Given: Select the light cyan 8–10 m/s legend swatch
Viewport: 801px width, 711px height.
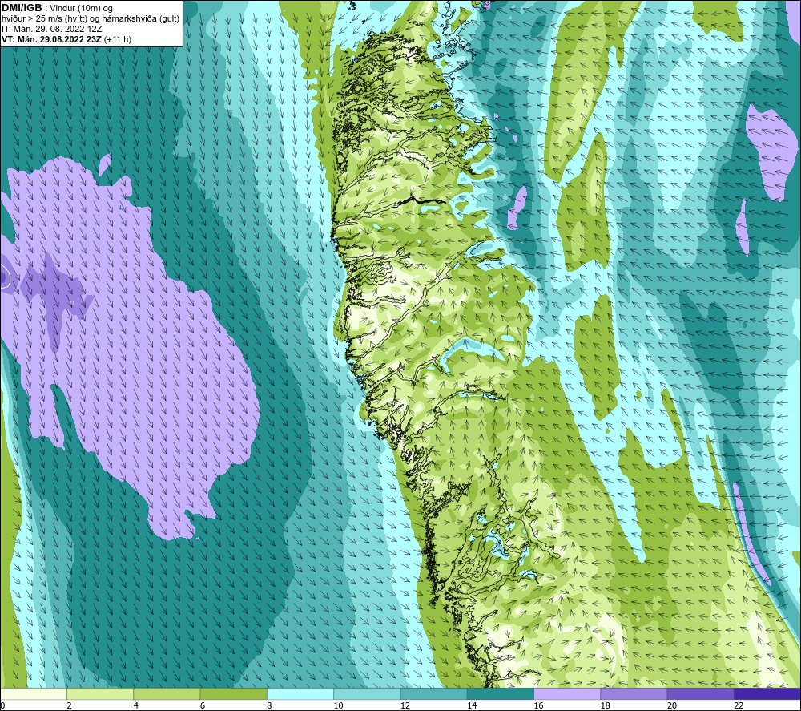Looking at the screenshot, I should click(300, 694).
